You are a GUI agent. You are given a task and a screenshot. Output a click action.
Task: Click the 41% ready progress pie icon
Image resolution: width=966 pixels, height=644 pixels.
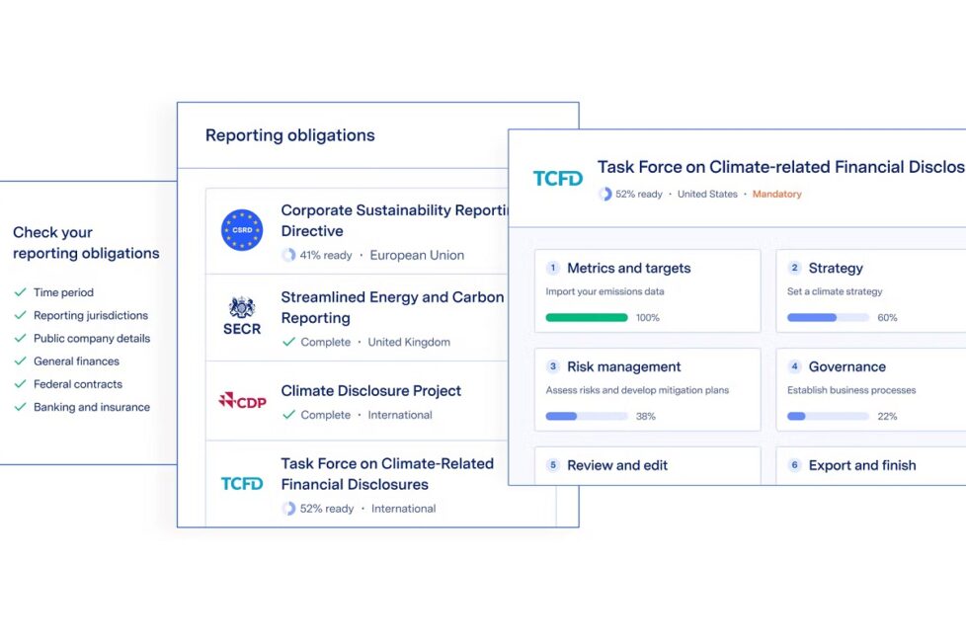(288, 255)
